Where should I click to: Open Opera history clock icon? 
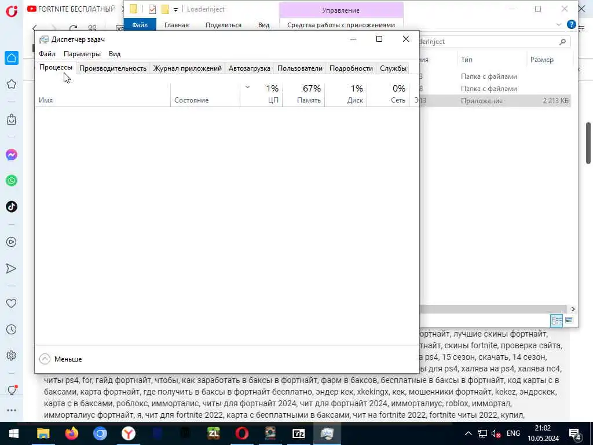pyautogui.click(x=12, y=329)
